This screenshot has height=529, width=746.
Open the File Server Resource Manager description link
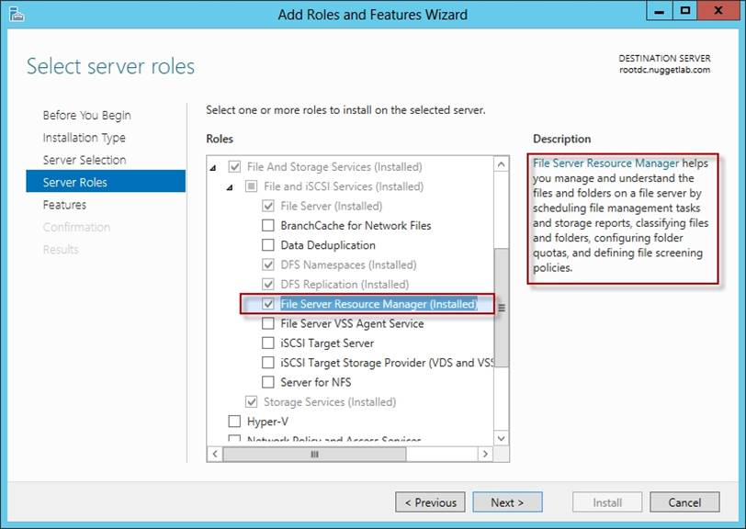coord(605,163)
